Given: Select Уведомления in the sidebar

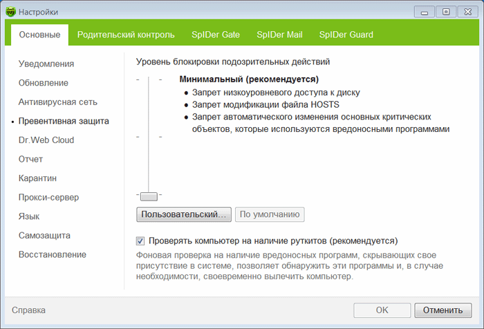Looking at the screenshot, I should 46,64.
